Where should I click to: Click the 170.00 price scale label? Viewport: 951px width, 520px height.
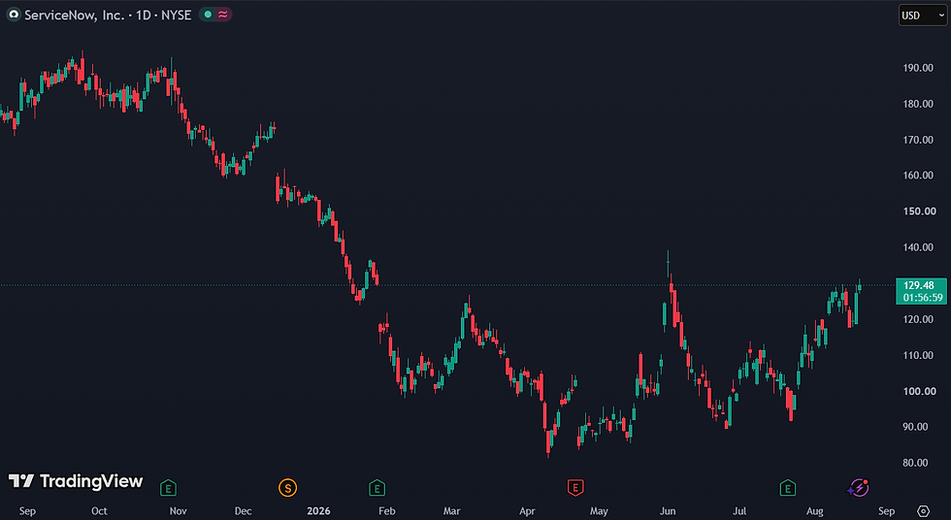(918, 140)
